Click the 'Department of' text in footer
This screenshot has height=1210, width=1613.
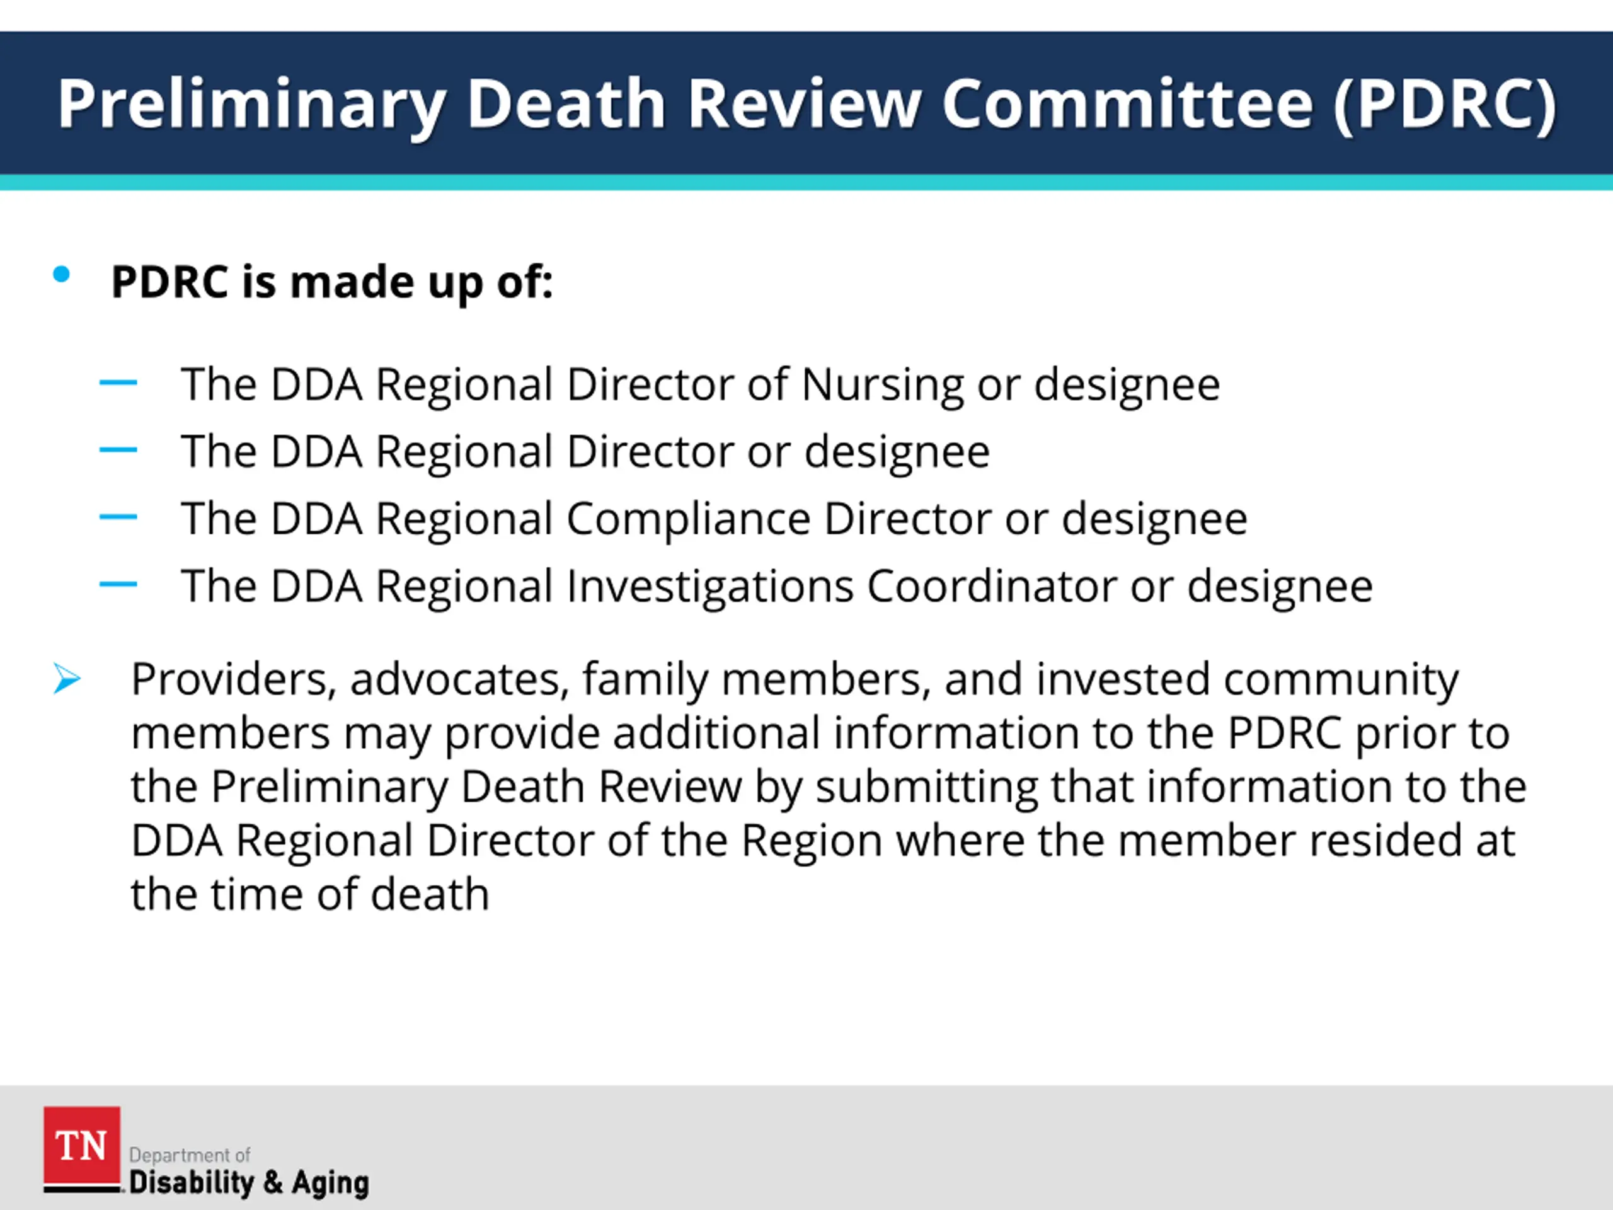click(190, 1155)
